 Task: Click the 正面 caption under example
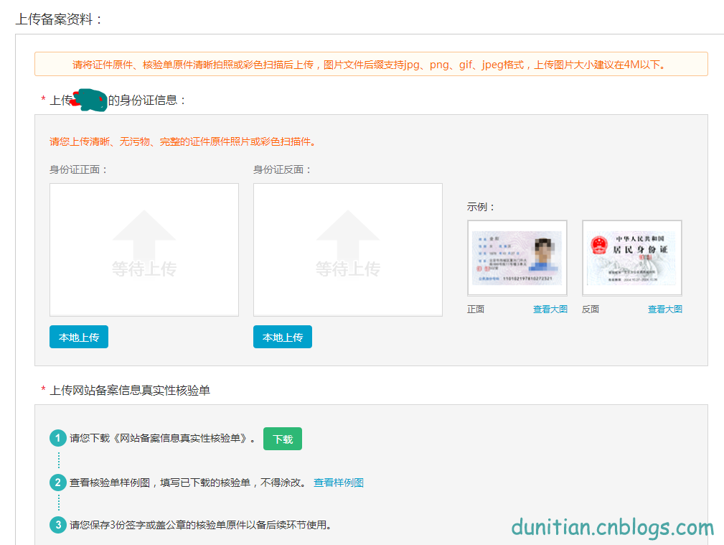(x=476, y=309)
